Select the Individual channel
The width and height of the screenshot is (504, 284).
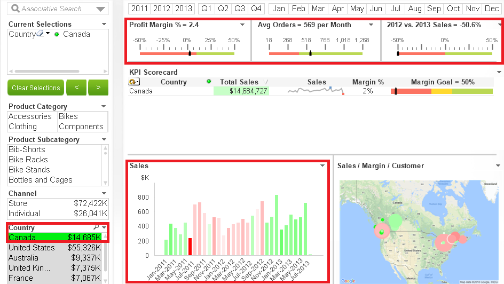point(58,214)
